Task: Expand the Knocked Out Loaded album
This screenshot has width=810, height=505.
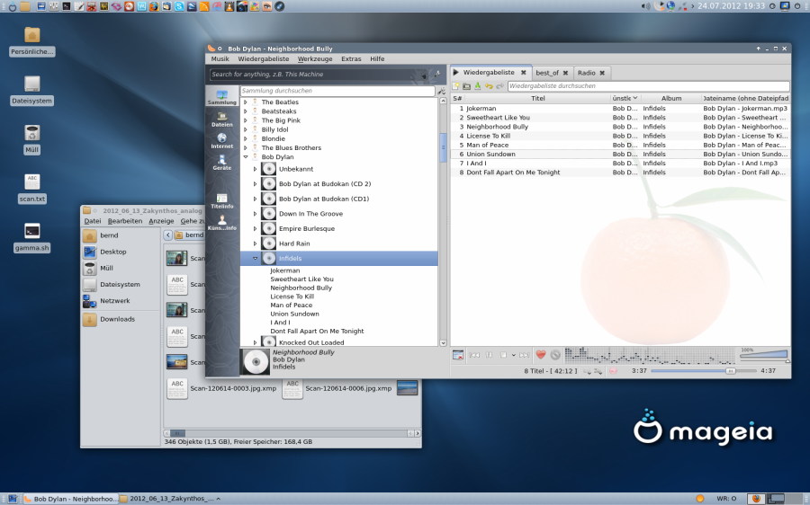Action: point(255,342)
